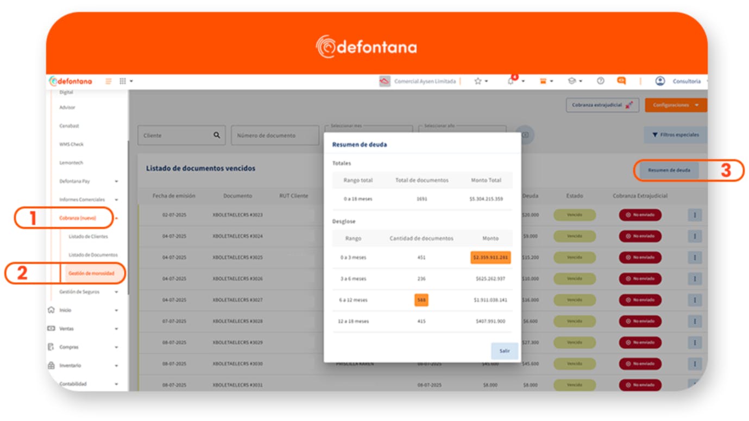Click the Inicio home icon in sidebar

52,310
